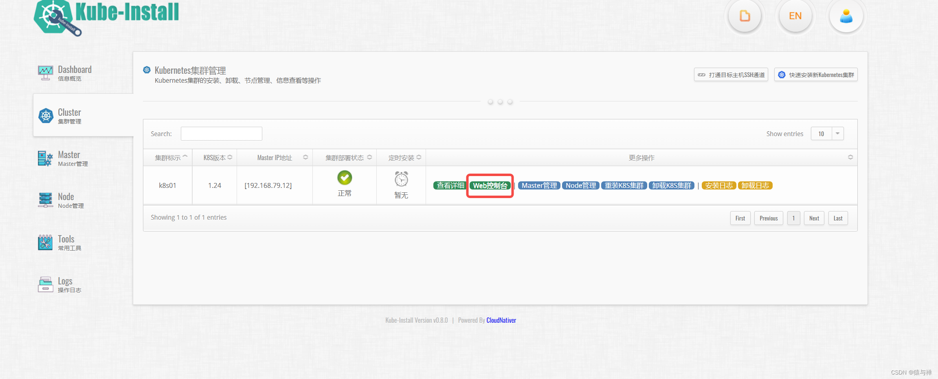Click the Node server stack icon
Image resolution: width=938 pixels, height=379 pixels.
46,200
